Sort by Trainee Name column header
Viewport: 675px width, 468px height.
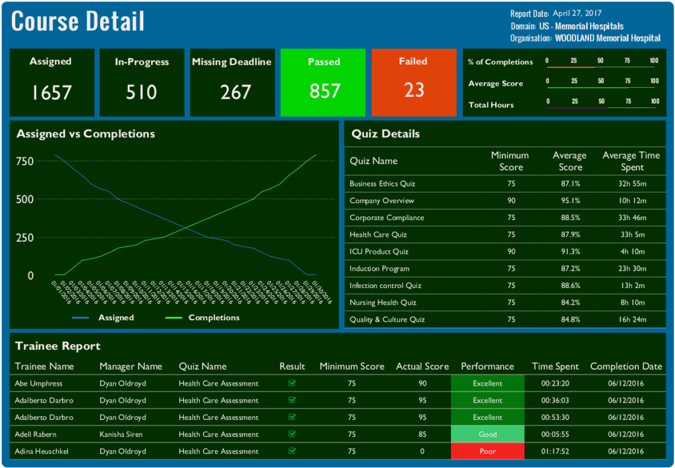tap(45, 366)
